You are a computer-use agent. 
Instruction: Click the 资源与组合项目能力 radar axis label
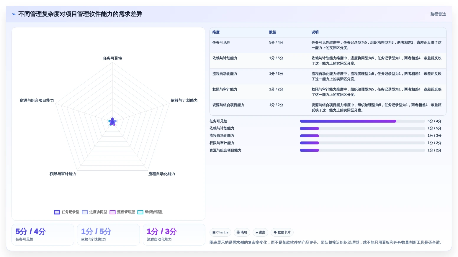point(37,101)
